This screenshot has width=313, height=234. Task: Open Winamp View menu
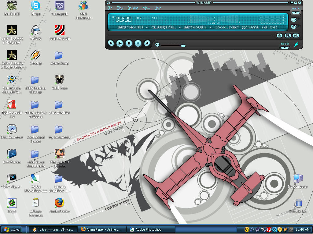click(146, 8)
